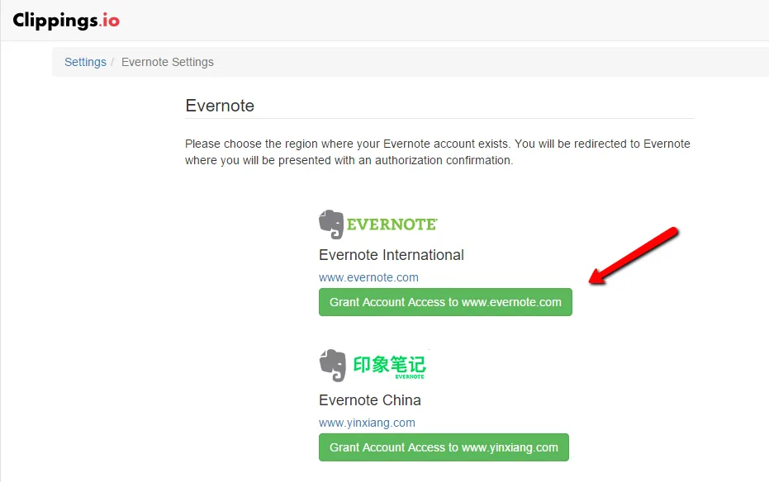The image size is (769, 482).
Task: Open the Settings breadcrumb link
Action: (85, 62)
